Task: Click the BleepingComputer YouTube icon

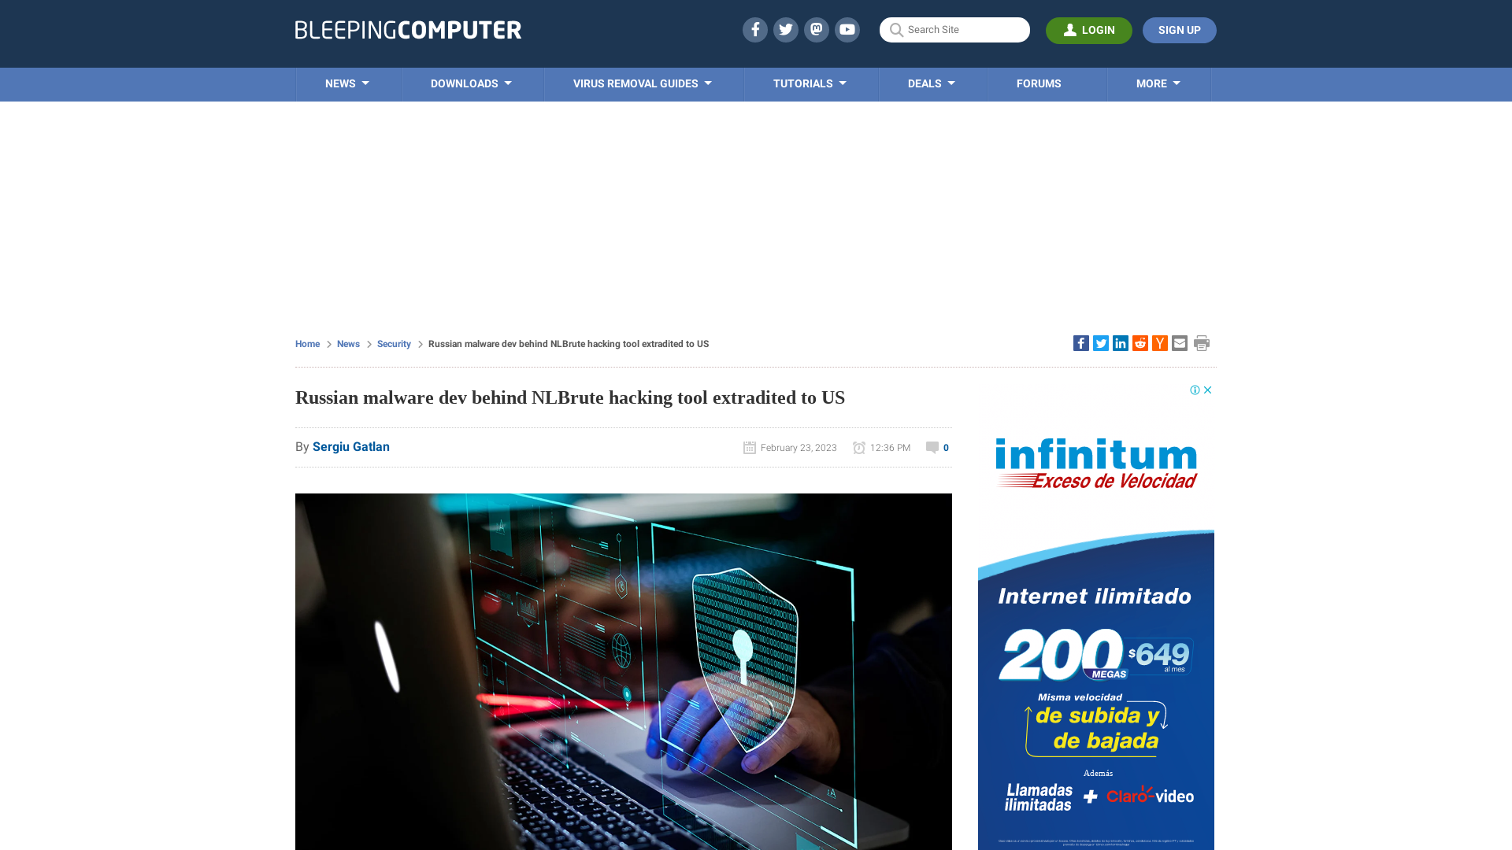Action: pyautogui.click(x=847, y=29)
